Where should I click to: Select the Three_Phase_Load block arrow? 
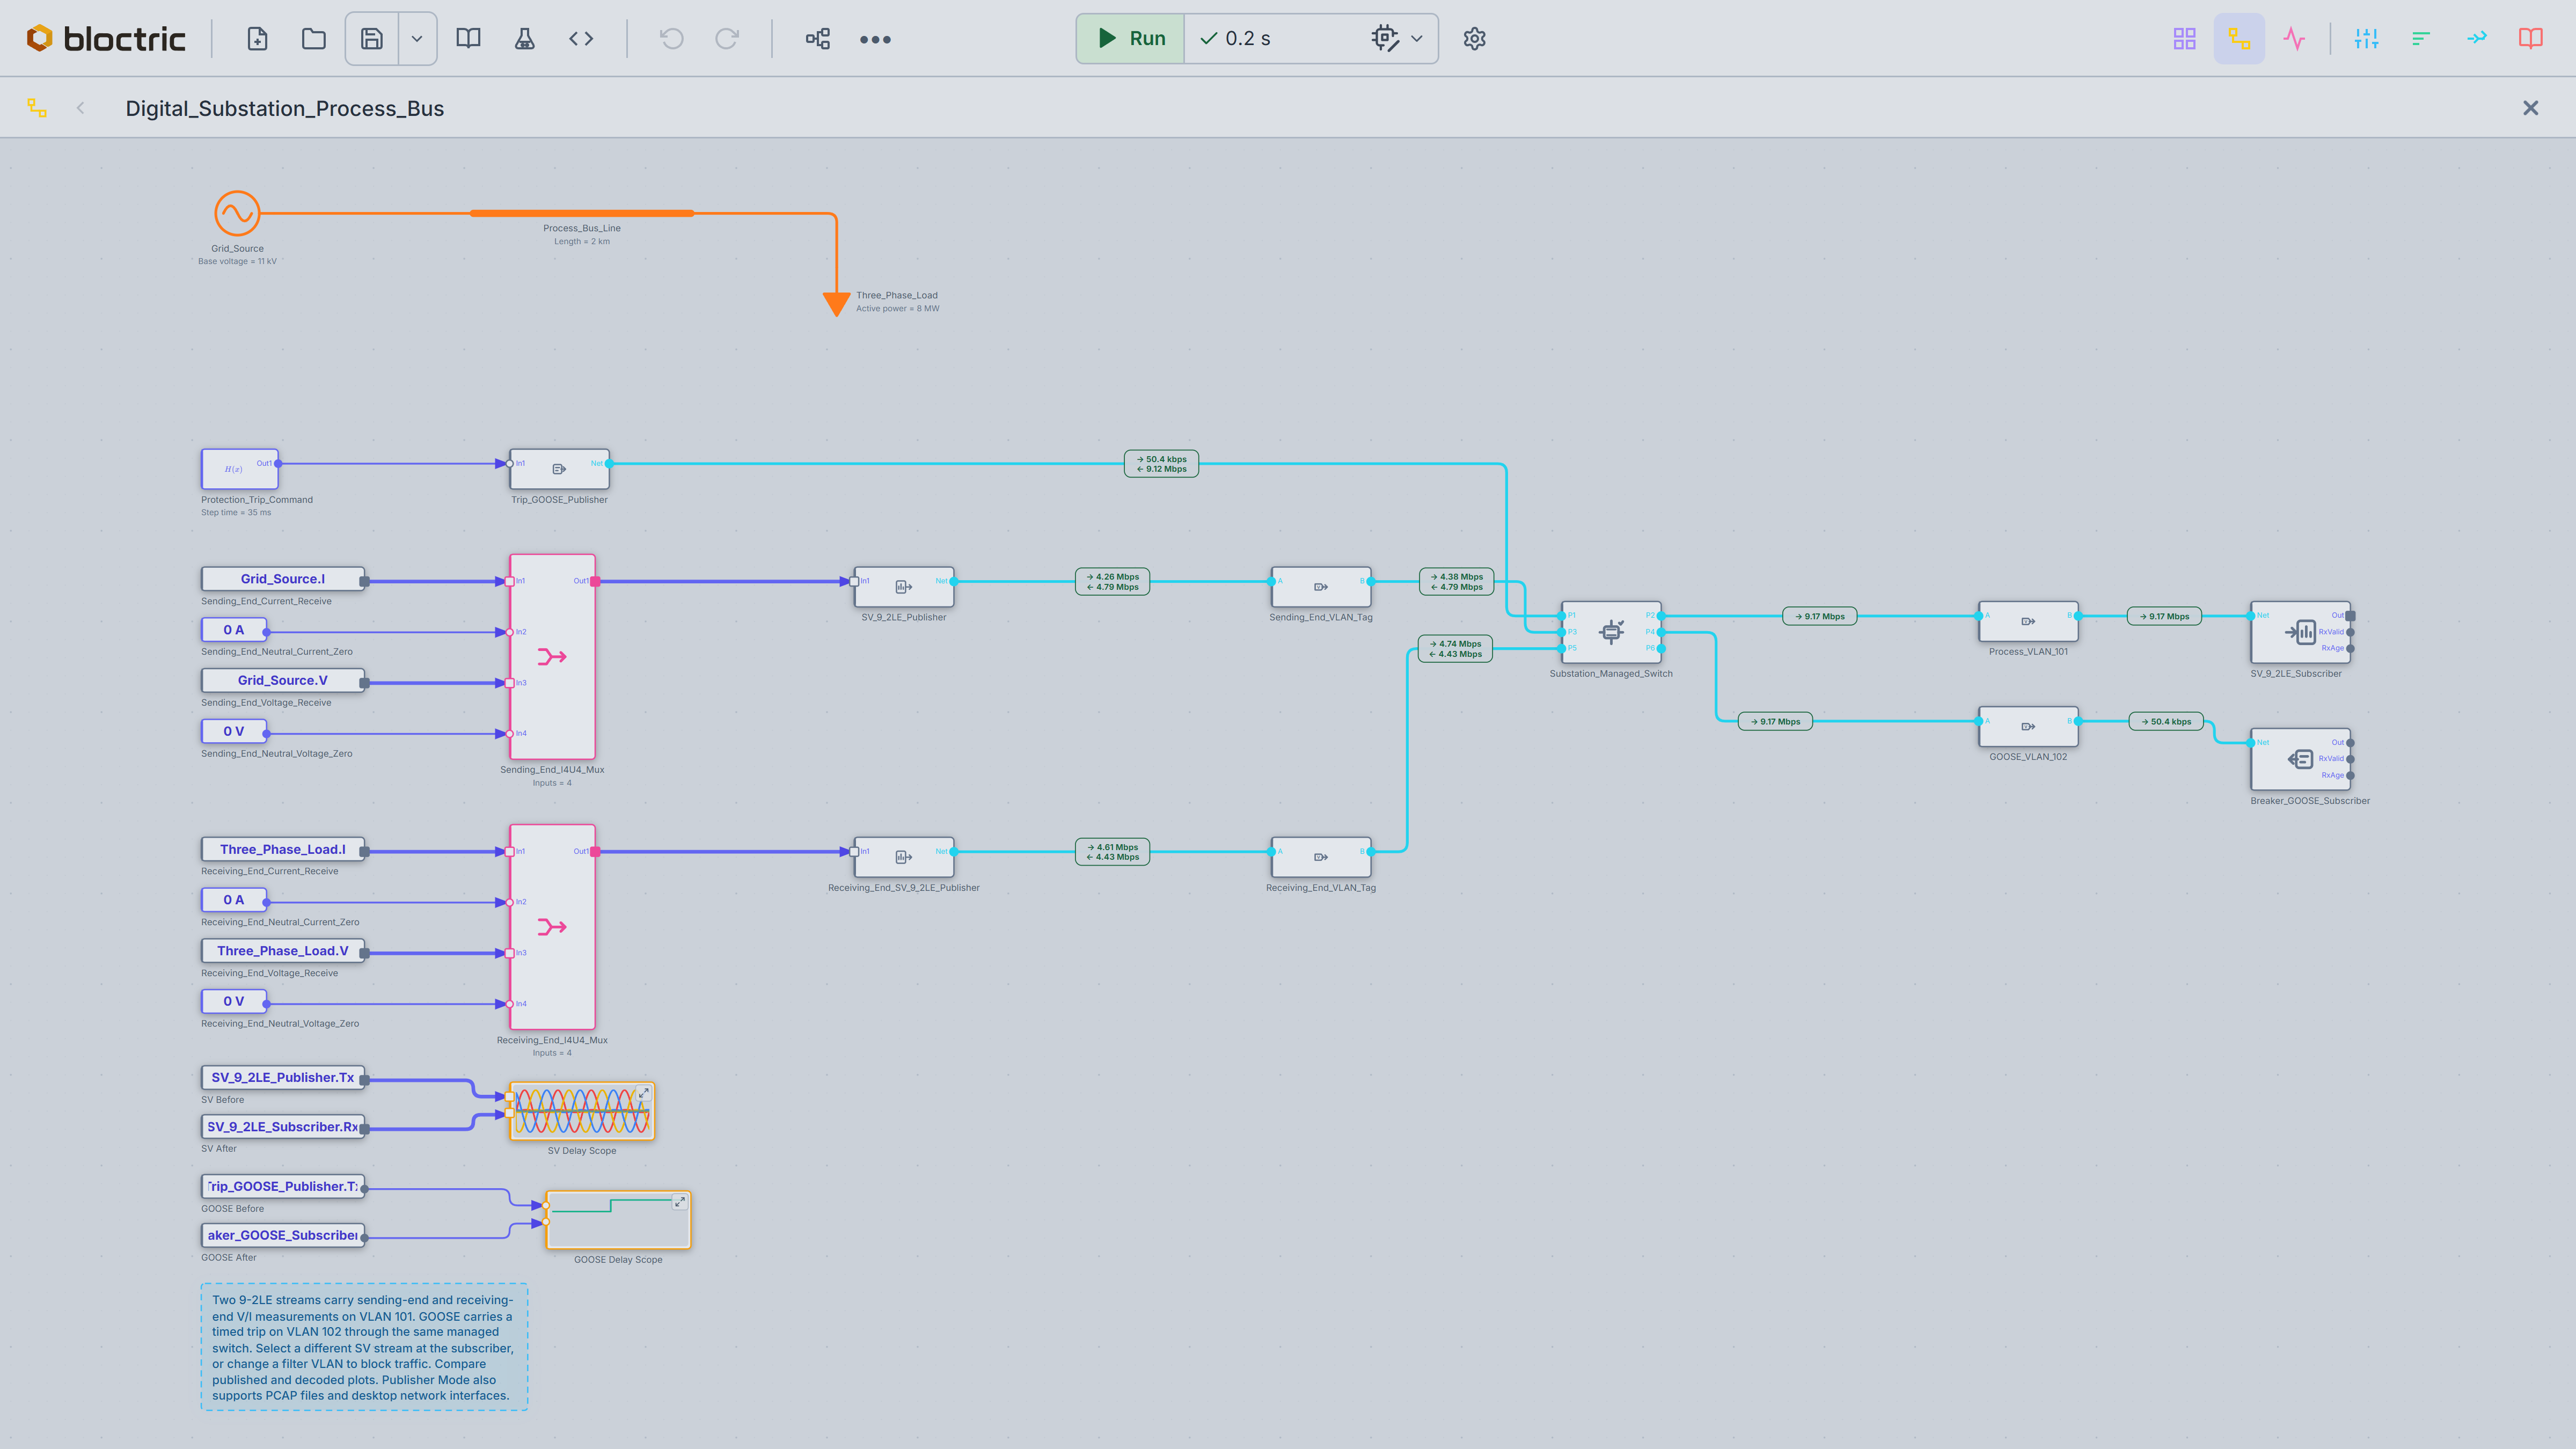(x=836, y=303)
